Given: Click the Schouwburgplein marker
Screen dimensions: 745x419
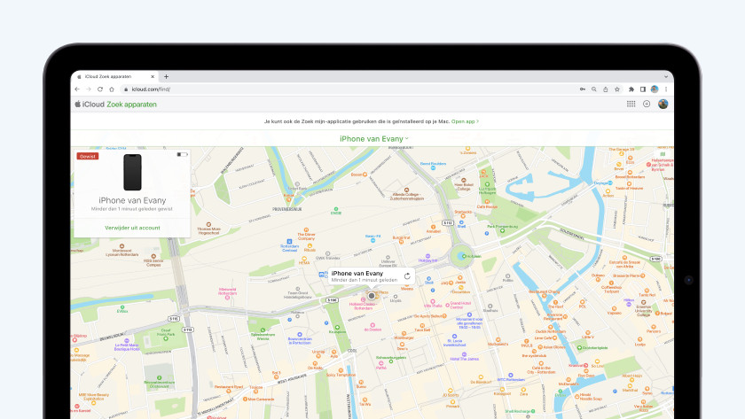Looking at the screenshot, I should (x=391, y=361).
